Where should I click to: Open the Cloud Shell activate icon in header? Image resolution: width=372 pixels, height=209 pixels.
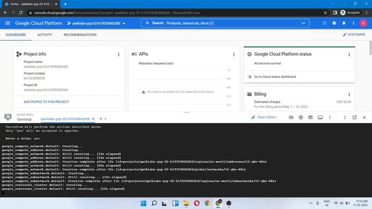point(324,23)
